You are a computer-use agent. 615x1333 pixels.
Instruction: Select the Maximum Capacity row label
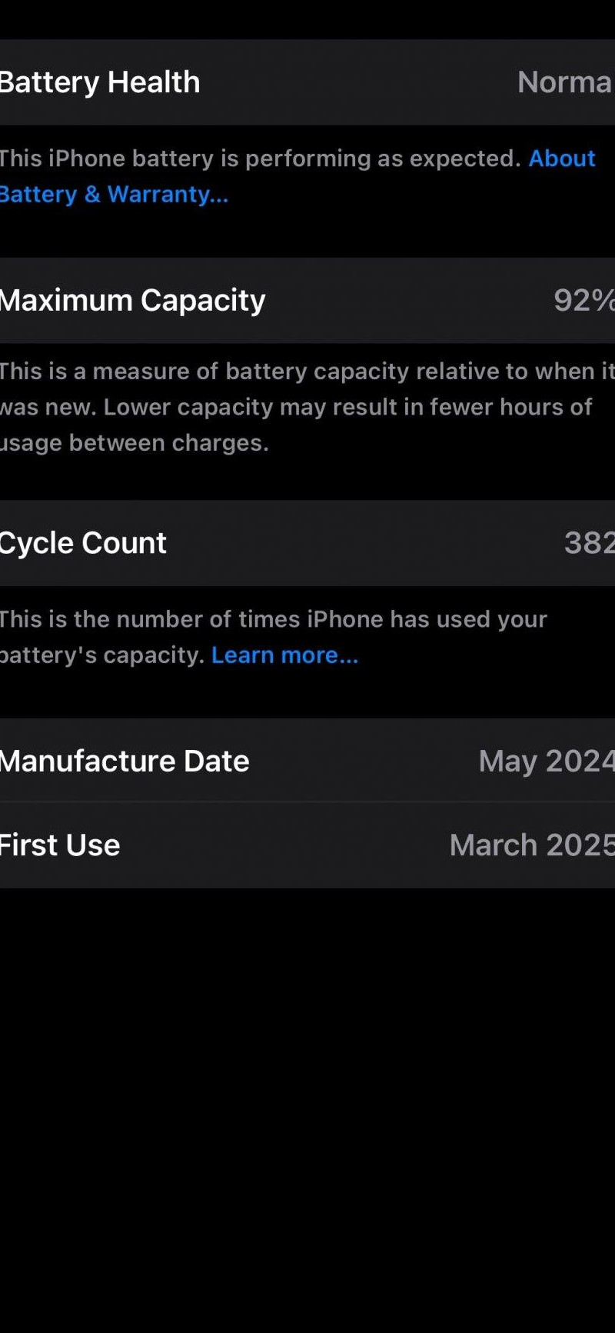(x=132, y=300)
